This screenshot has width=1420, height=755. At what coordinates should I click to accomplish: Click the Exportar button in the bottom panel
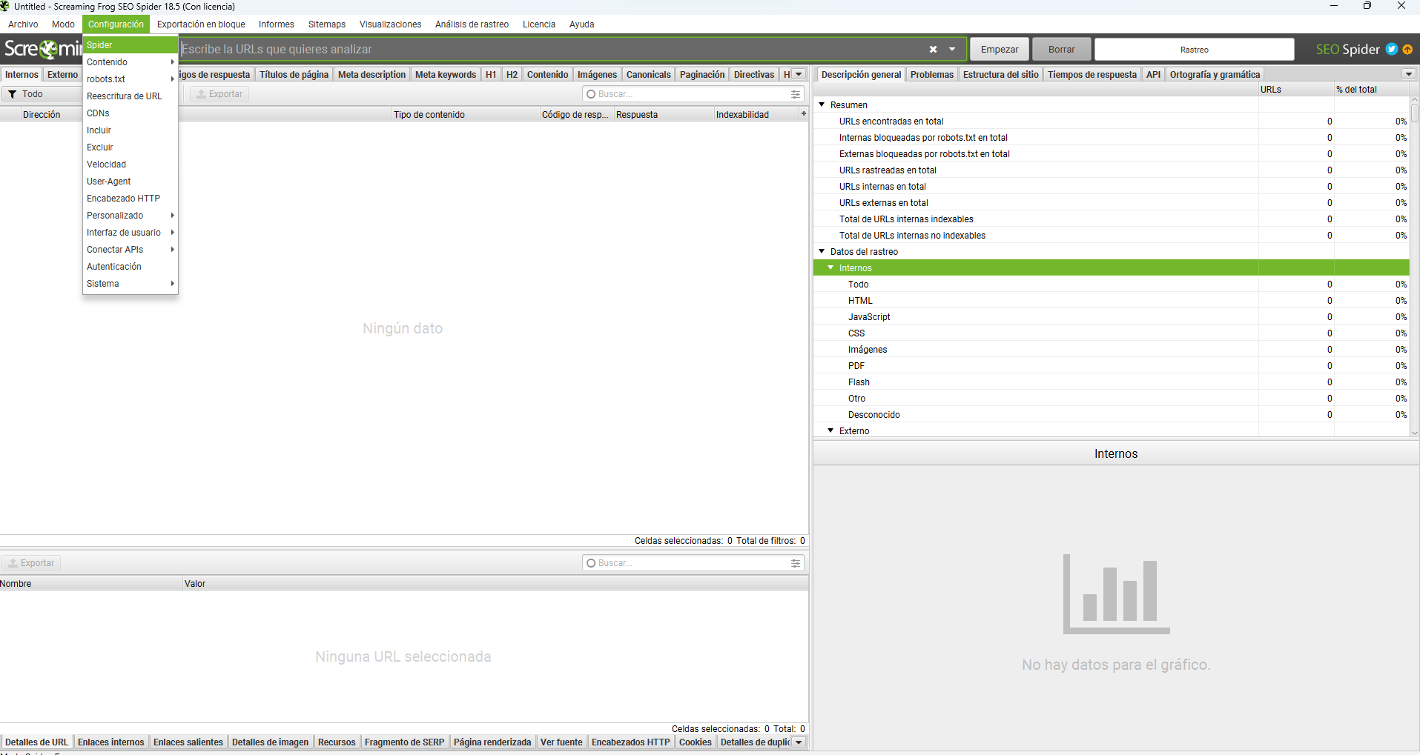click(31, 563)
